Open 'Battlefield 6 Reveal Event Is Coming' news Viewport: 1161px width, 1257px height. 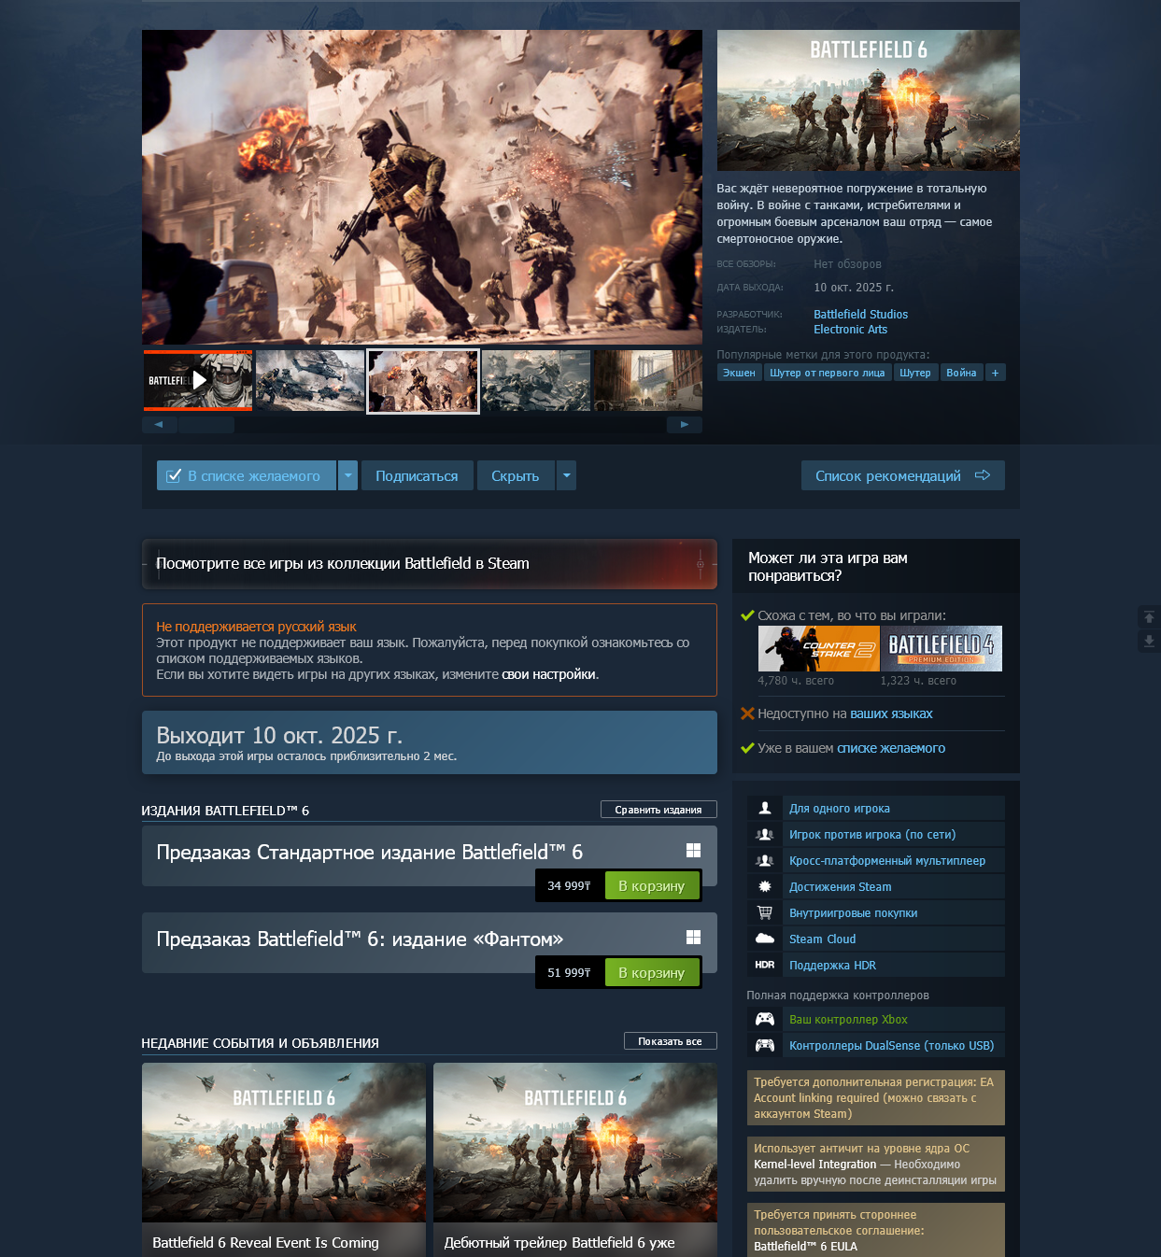pyautogui.click(x=284, y=1160)
